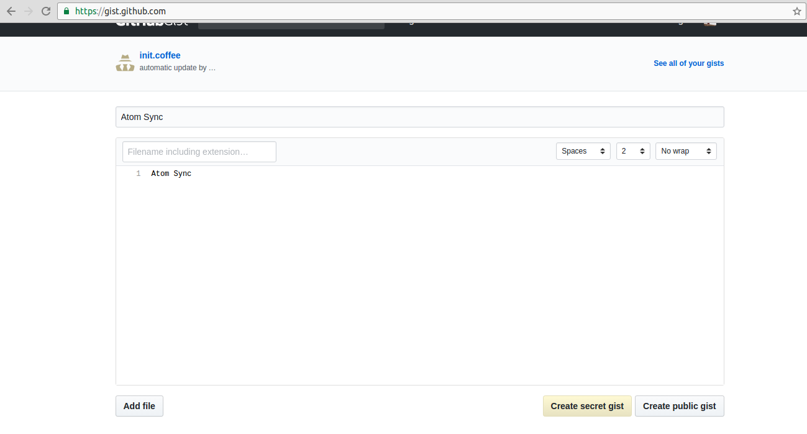This screenshot has width=807, height=434.
Task: Open 'See all of your gists' link
Action: click(x=688, y=63)
